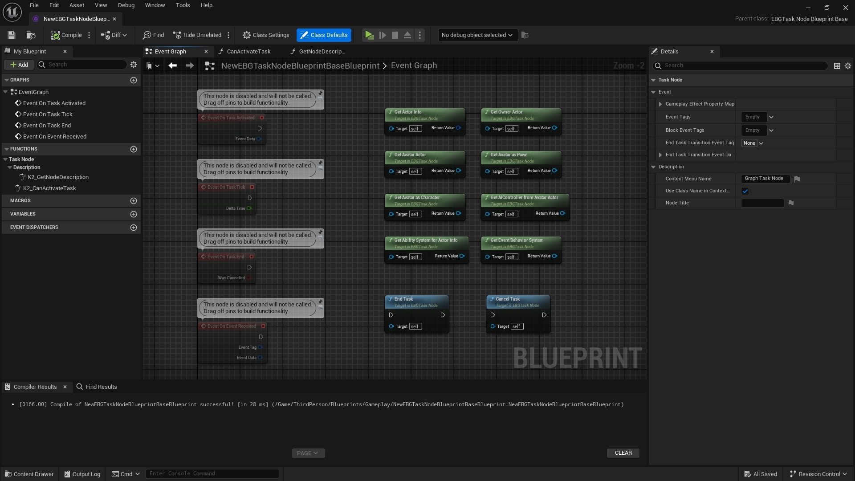Open the Event Tags Empty dropdown
This screenshot has height=481, width=855.
(758, 117)
